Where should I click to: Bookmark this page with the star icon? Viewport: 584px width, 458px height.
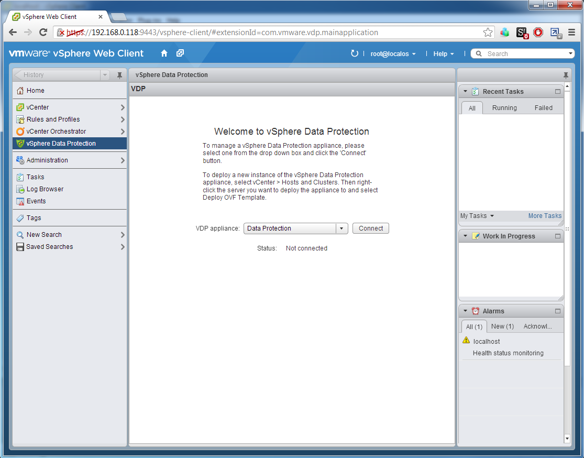(x=488, y=32)
